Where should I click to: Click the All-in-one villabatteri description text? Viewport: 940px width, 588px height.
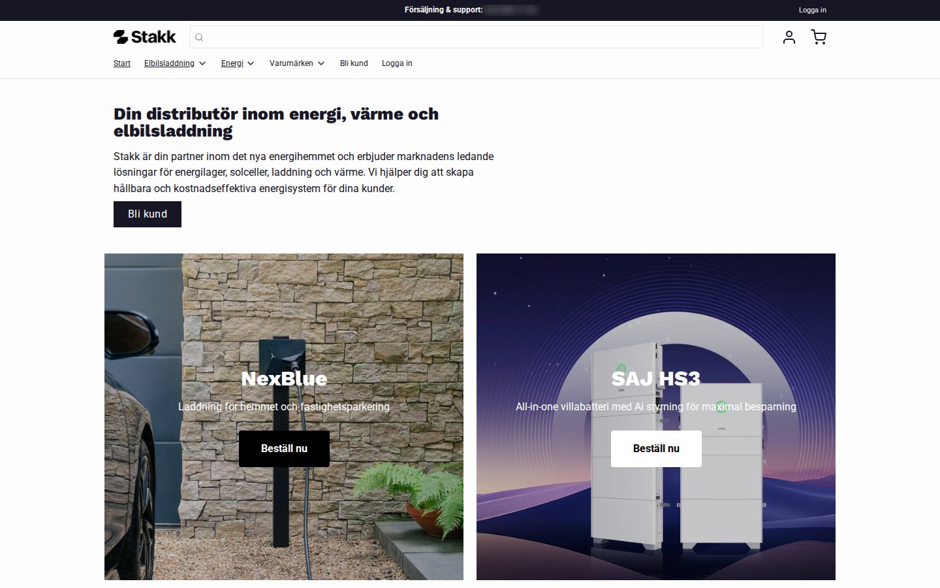click(656, 406)
